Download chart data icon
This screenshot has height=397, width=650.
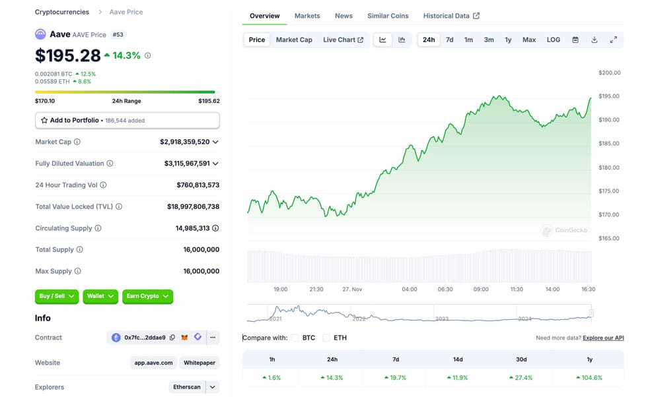coord(595,40)
